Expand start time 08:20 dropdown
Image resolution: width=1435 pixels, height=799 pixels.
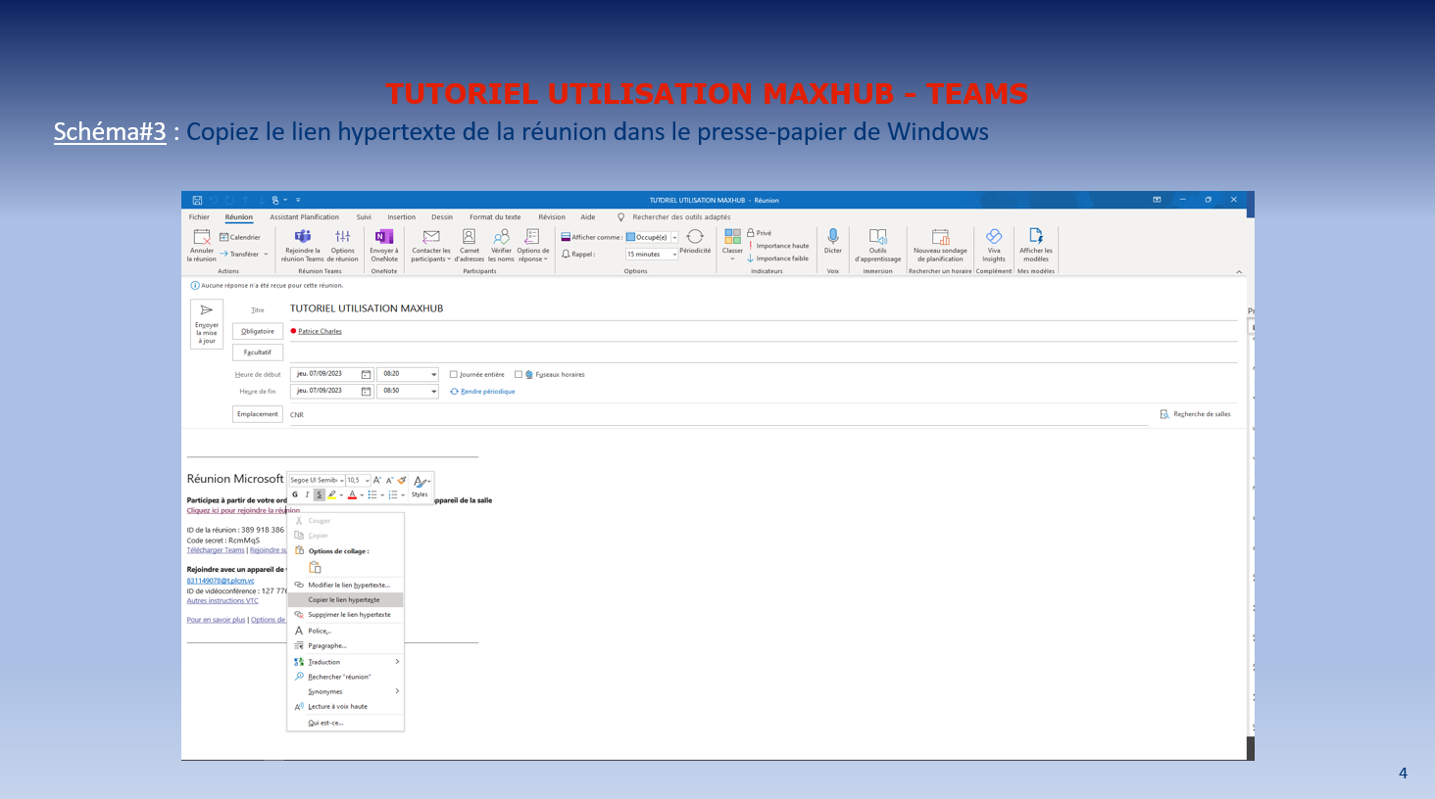click(x=434, y=374)
